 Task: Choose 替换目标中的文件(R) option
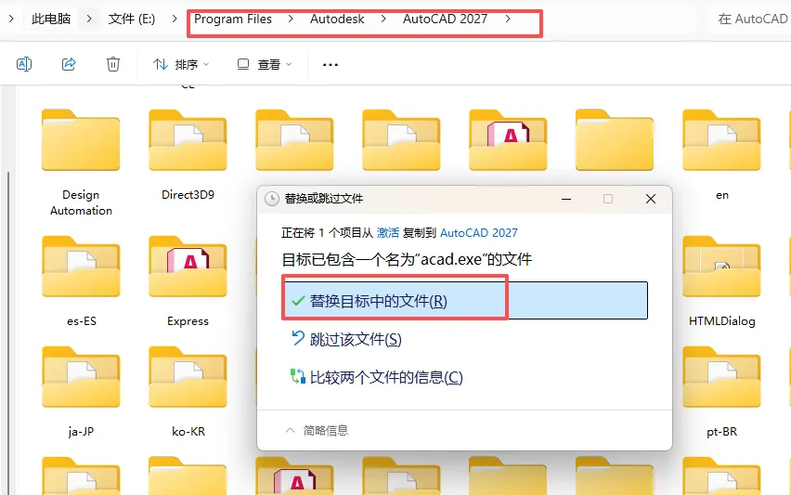click(x=464, y=301)
